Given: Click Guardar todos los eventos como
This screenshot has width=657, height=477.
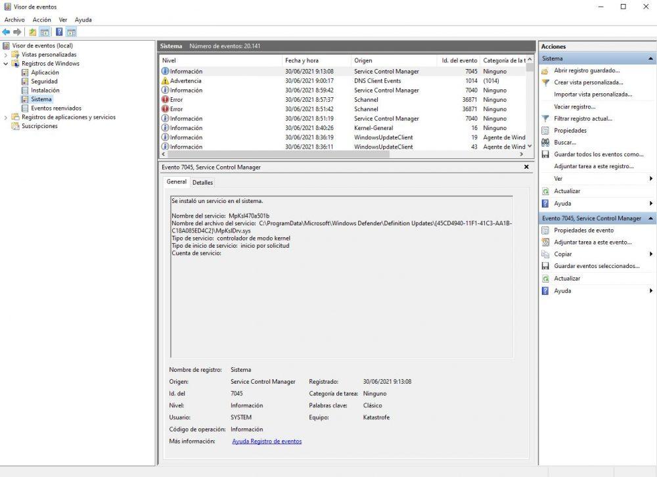Looking at the screenshot, I should click(599, 154).
